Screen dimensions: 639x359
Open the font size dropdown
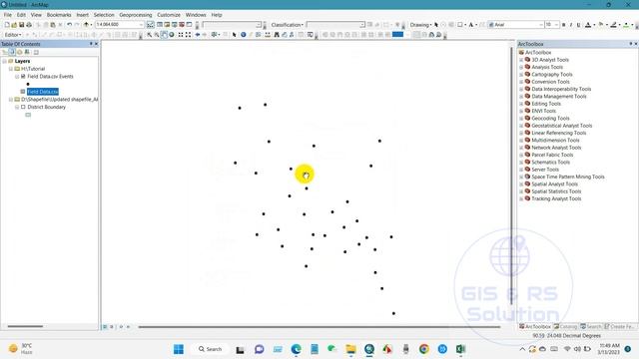click(556, 25)
